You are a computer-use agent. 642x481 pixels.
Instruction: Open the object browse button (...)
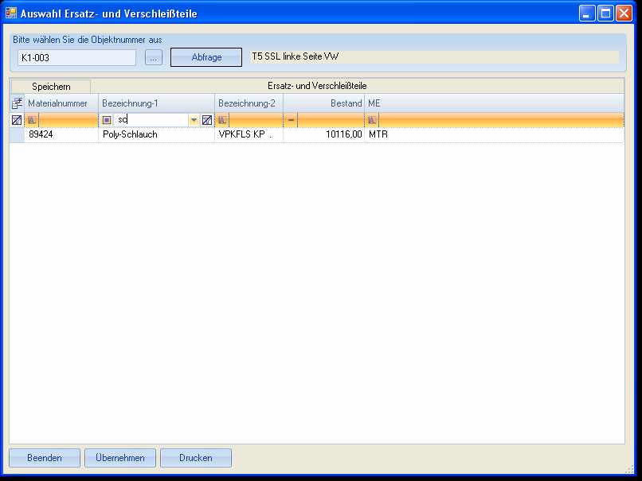tap(154, 57)
